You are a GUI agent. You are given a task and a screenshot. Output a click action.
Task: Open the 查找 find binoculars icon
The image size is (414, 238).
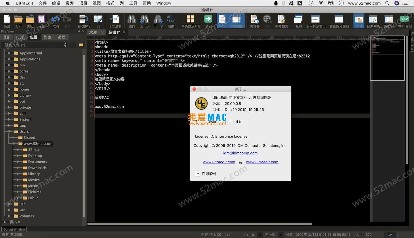click(132, 21)
